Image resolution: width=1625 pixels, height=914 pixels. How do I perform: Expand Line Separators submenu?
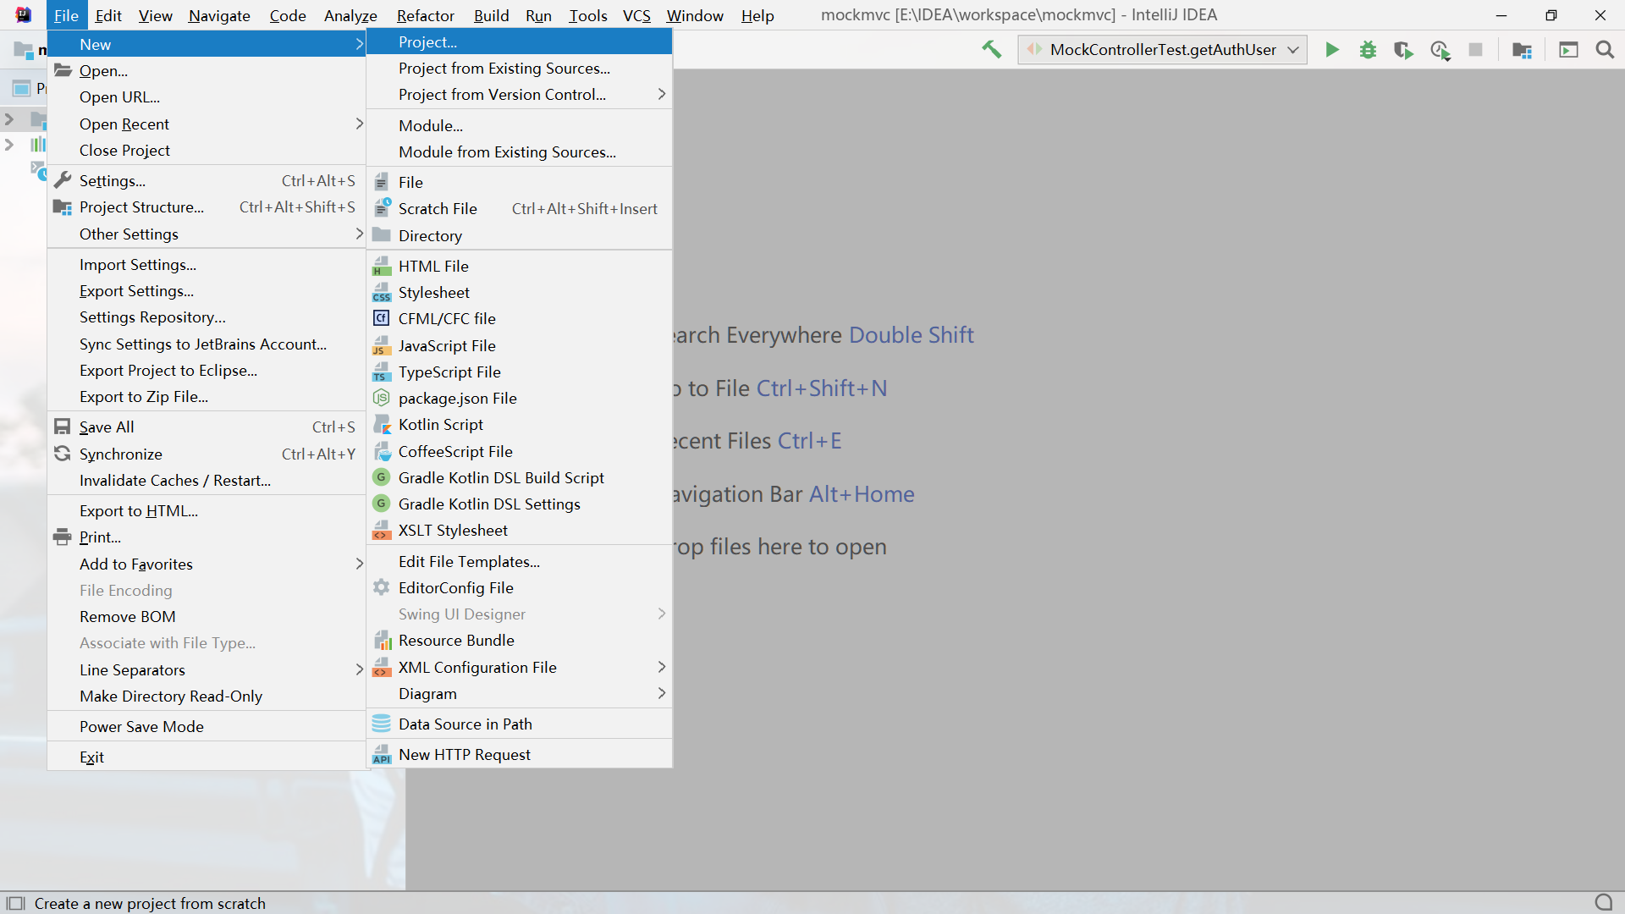207,669
